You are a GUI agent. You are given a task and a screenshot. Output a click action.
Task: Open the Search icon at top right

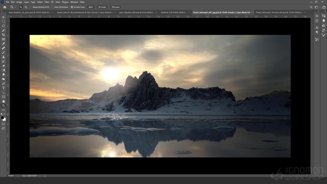[311, 7]
